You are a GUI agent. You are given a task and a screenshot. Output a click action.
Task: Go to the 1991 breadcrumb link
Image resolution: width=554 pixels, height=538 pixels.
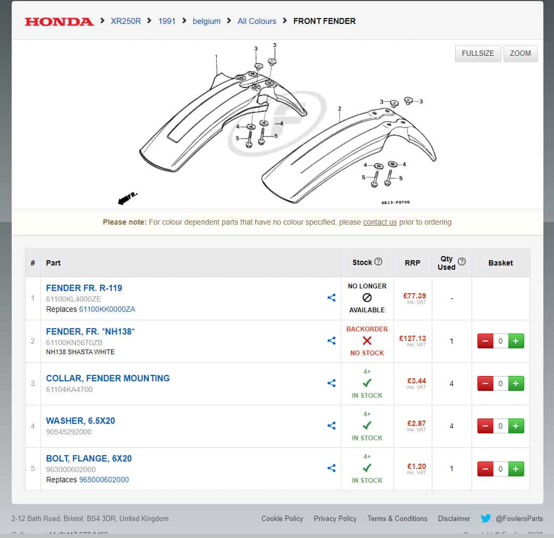click(167, 21)
